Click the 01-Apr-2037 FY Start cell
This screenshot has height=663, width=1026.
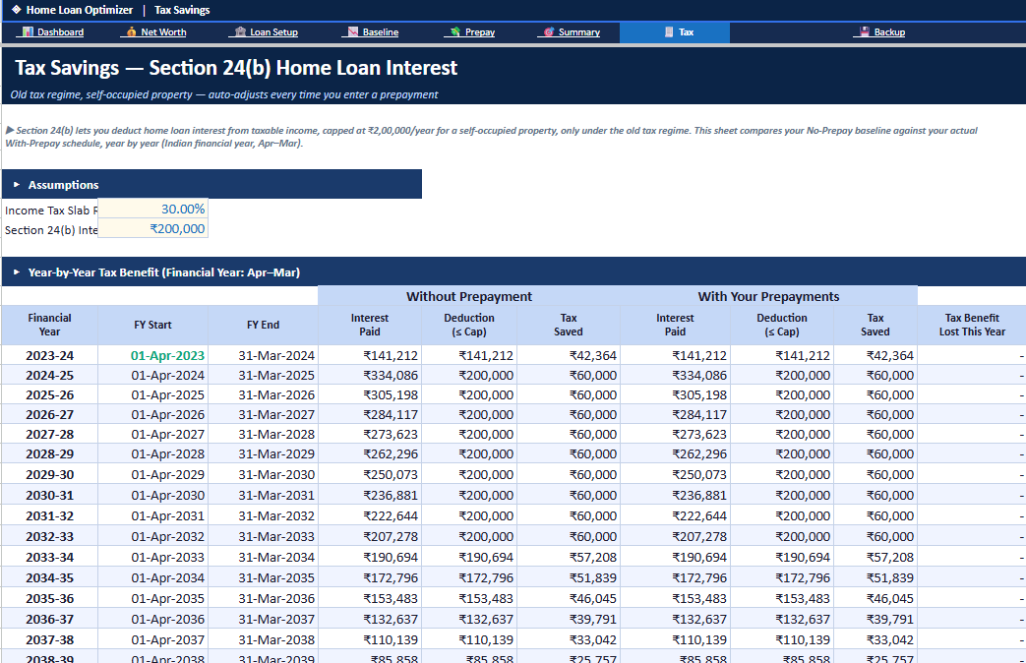point(153,639)
